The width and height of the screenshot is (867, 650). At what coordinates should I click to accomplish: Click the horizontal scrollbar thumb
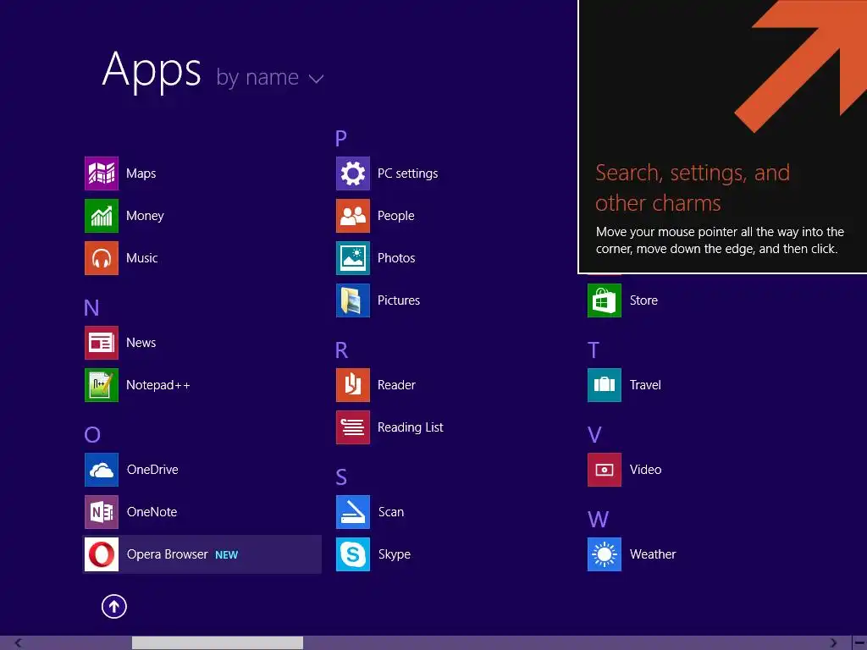pos(218,643)
